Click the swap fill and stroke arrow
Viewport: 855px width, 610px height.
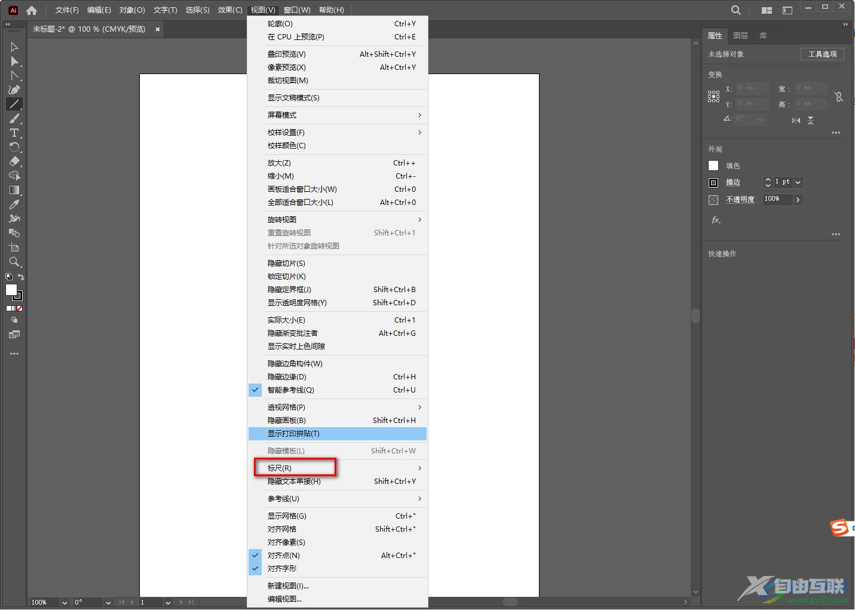click(x=21, y=277)
